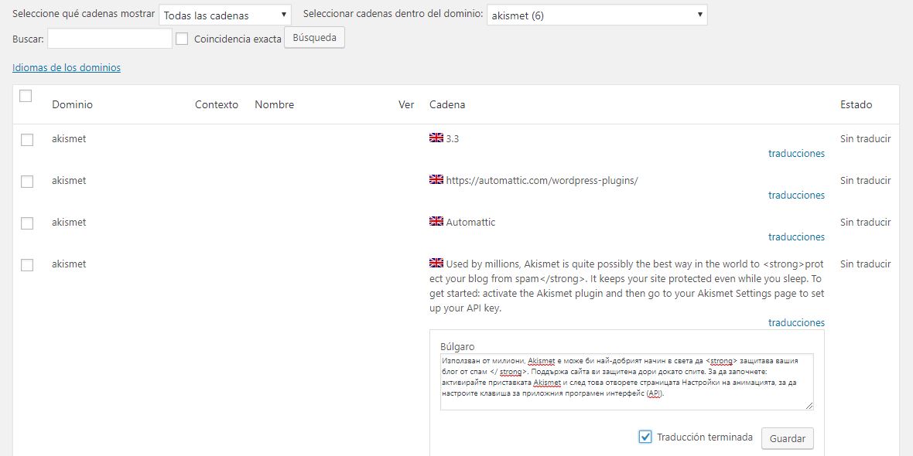This screenshot has height=456, width=913.
Task: Tick the checkbox for the 3.3 row
Action: tap(27, 140)
